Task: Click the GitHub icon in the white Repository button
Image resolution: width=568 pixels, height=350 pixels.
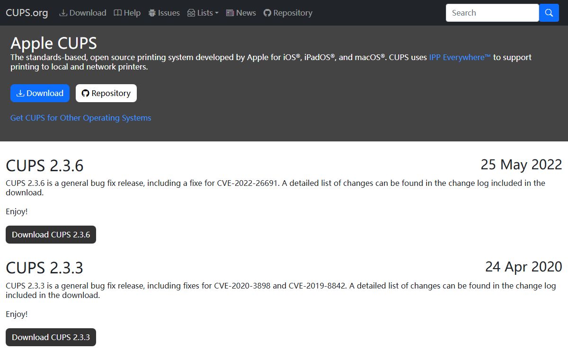Action: pyautogui.click(x=85, y=93)
